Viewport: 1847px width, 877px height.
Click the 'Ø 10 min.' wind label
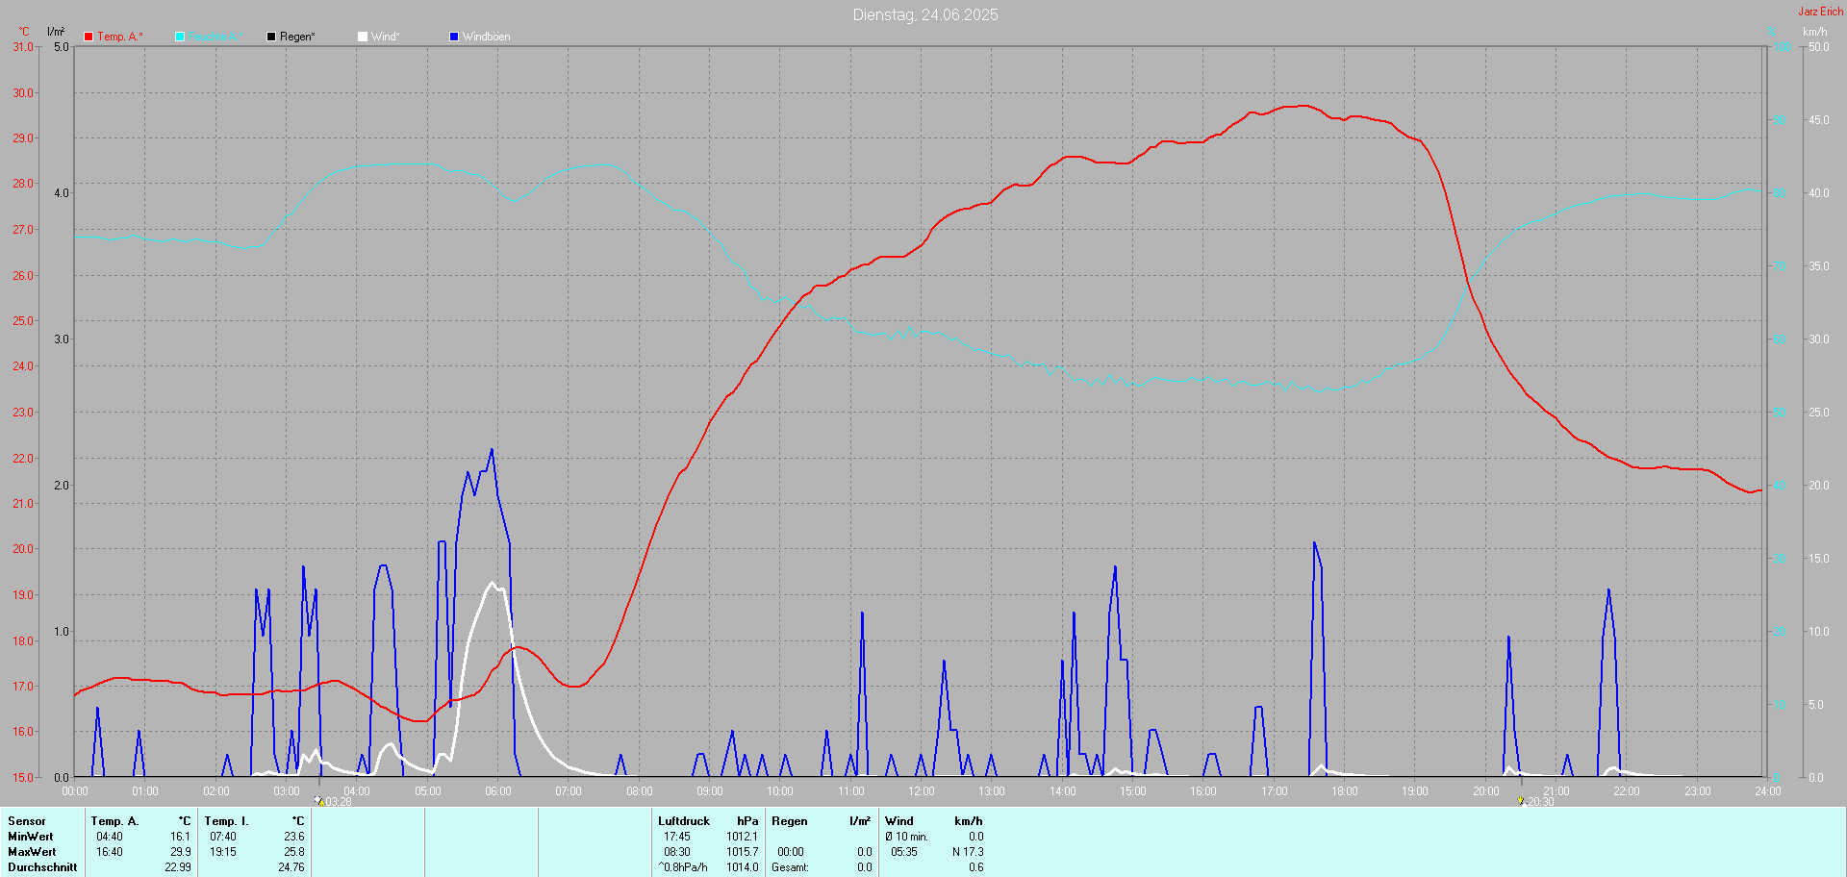pyautogui.click(x=906, y=837)
